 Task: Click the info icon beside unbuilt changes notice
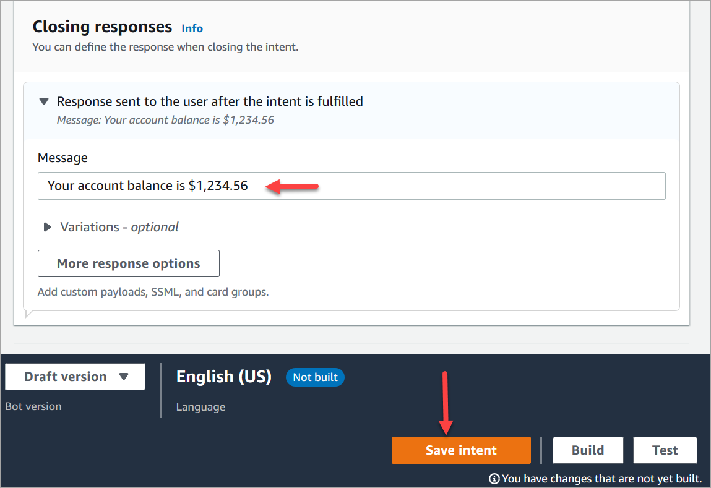tap(494, 478)
